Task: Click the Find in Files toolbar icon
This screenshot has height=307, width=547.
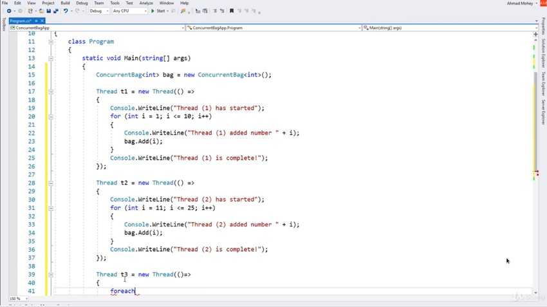Action: click(x=183, y=11)
